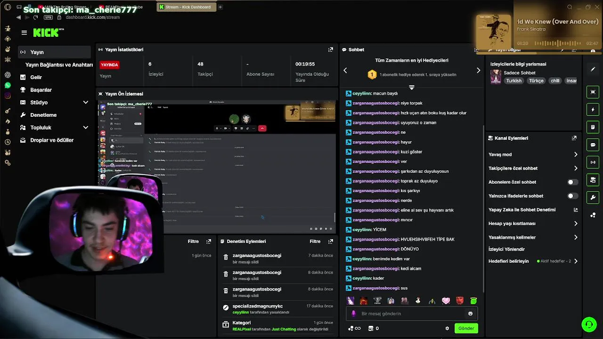Screen dimensions: 603x339
Task: Click the 'specializedmagnumykc' moderation entry
Action: tap(278, 309)
